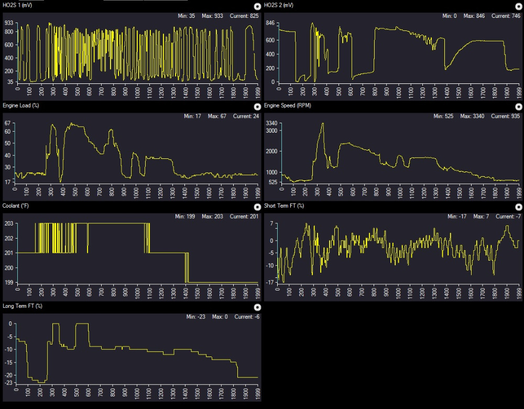This screenshot has width=524, height=409.
Task: Open the Short Term FT graph options icon
Action: [x=519, y=207]
